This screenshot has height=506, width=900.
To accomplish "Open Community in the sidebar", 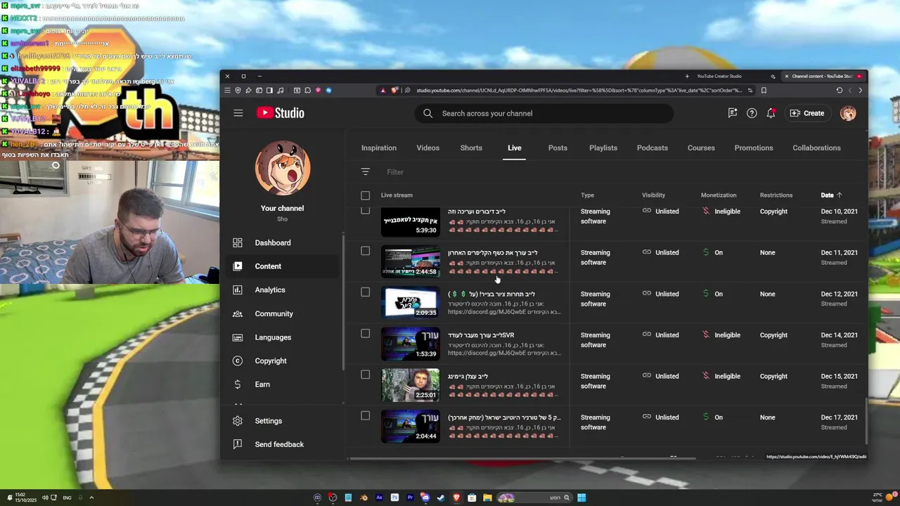I will click(274, 313).
